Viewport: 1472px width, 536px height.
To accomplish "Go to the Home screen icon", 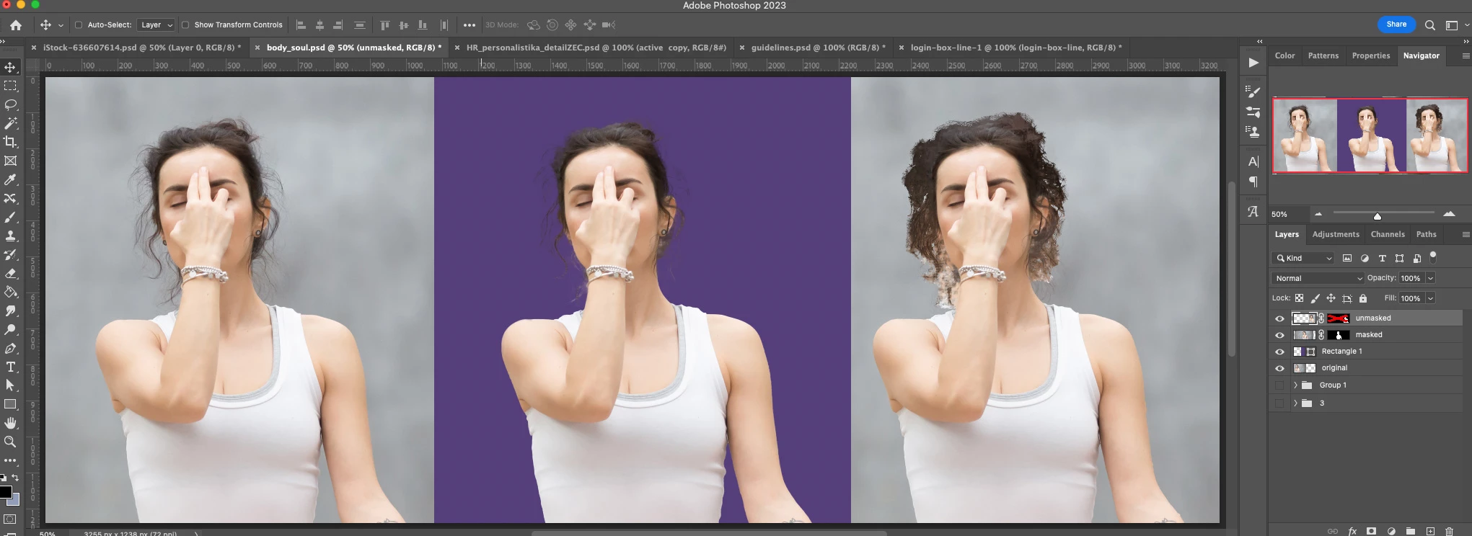I will (16, 24).
